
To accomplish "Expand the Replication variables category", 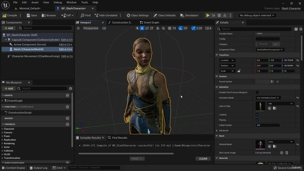I will 2,140.
